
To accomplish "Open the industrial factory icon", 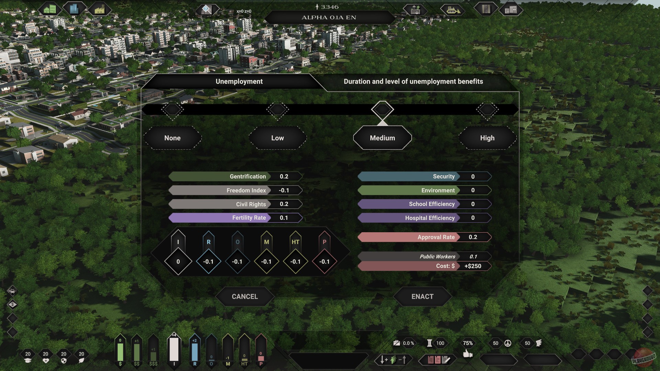I will 99,9.
